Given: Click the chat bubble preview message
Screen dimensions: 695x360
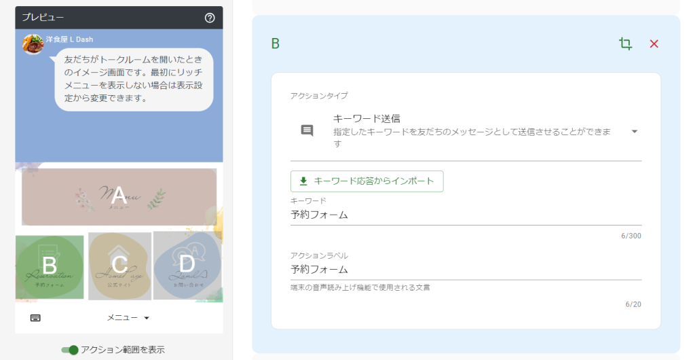Looking at the screenshot, I should (x=134, y=79).
